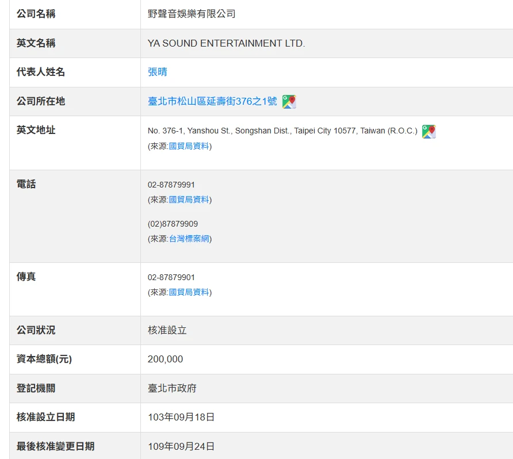Open the 臺北市松山區延壽街376之1號 address link
Image resolution: width=513 pixels, height=459 pixels.
(212, 101)
